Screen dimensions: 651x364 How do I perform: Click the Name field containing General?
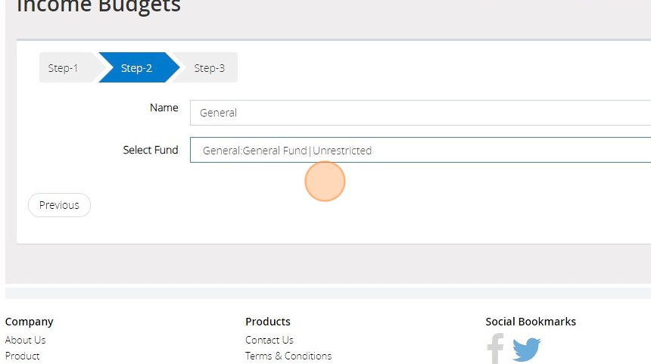click(420, 113)
